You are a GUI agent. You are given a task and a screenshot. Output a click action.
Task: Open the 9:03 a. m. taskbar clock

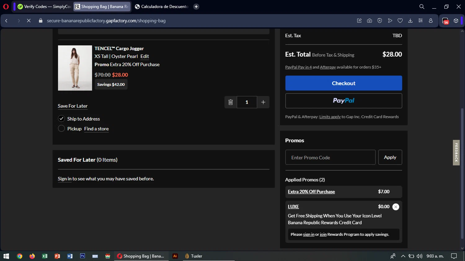pos(435,256)
